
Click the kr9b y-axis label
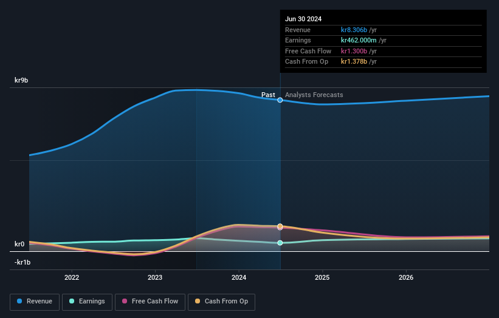pyautogui.click(x=21, y=80)
